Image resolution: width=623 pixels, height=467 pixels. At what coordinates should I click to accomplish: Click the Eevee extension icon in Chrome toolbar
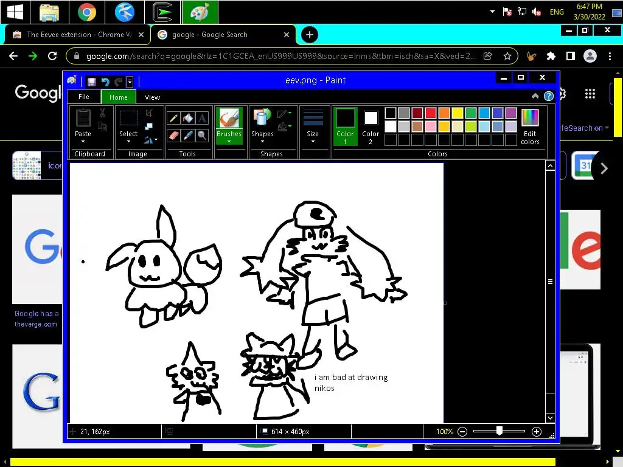click(x=531, y=56)
